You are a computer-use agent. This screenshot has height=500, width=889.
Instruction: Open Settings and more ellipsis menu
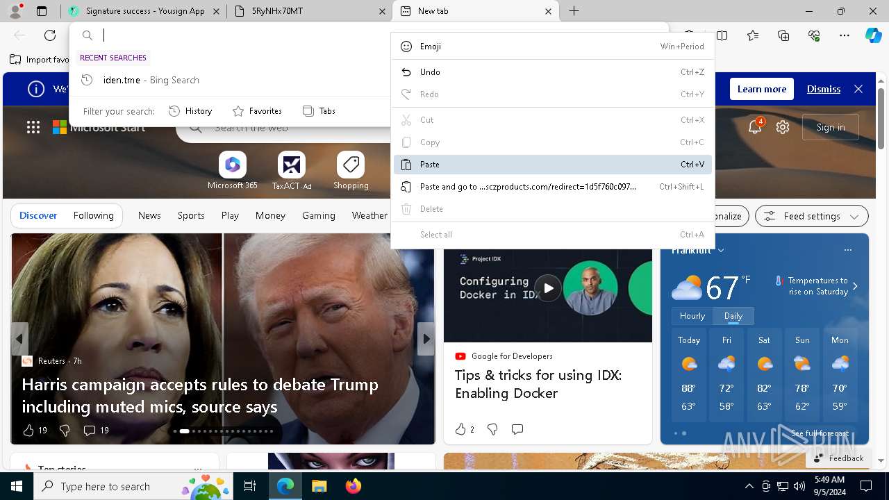point(845,35)
